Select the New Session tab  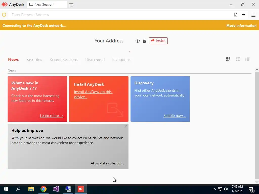tap(47, 5)
